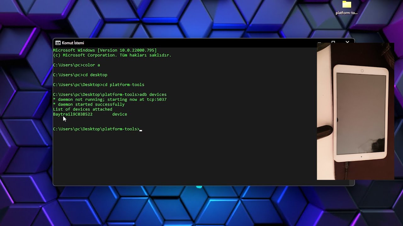The width and height of the screenshot is (403, 226).
Task: Click the 'adb devices' command text
Action: tap(153, 94)
